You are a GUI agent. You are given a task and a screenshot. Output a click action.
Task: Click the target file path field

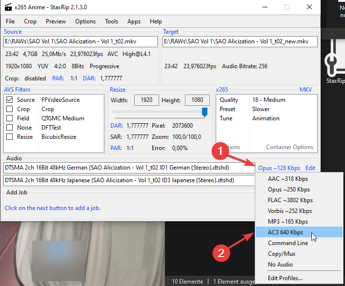240,41
